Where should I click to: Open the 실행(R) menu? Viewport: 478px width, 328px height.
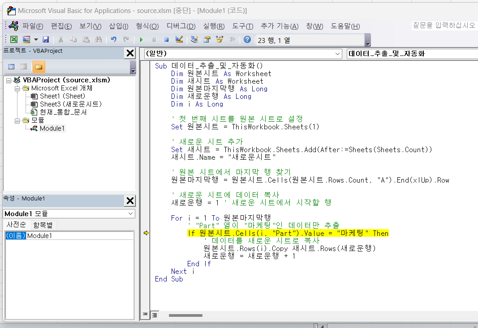coord(214,26)
